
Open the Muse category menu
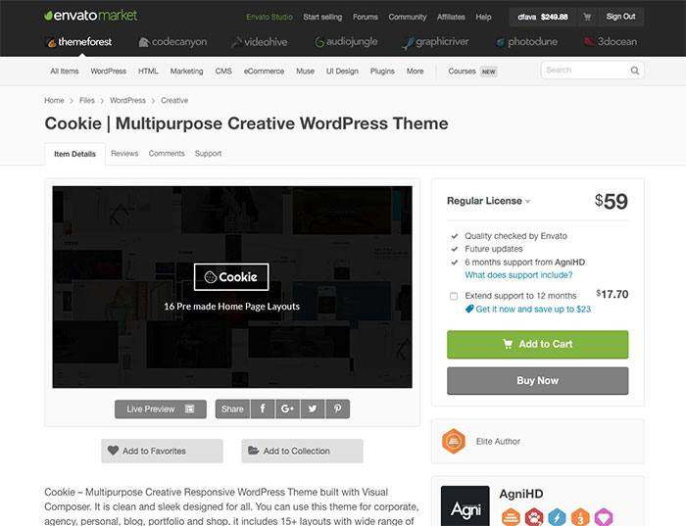(x=306, y=71)
